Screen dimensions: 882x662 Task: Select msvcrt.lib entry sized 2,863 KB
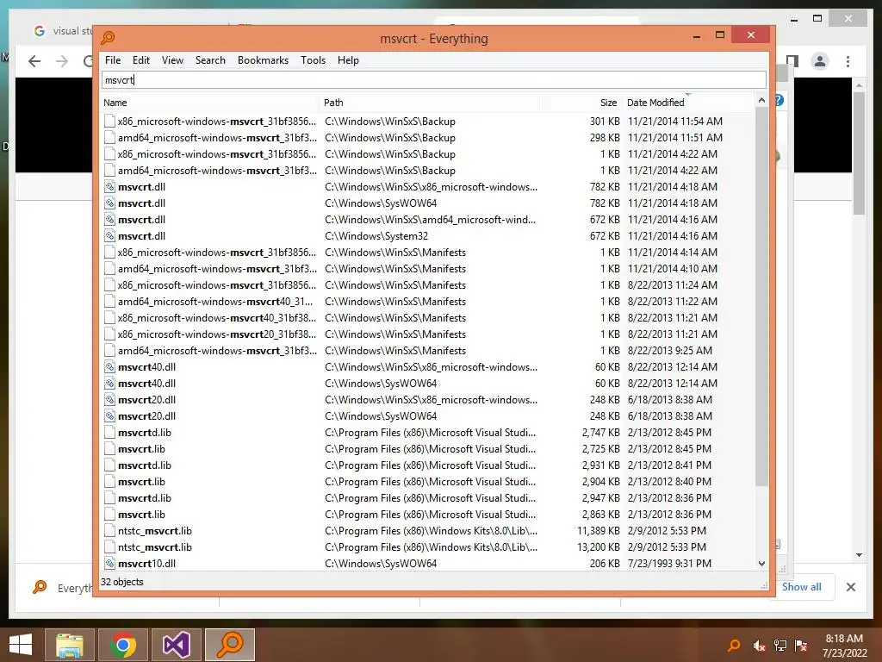(142, 514)
